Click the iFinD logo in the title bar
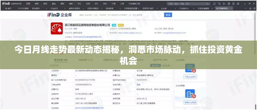 [x=6, y=4]
